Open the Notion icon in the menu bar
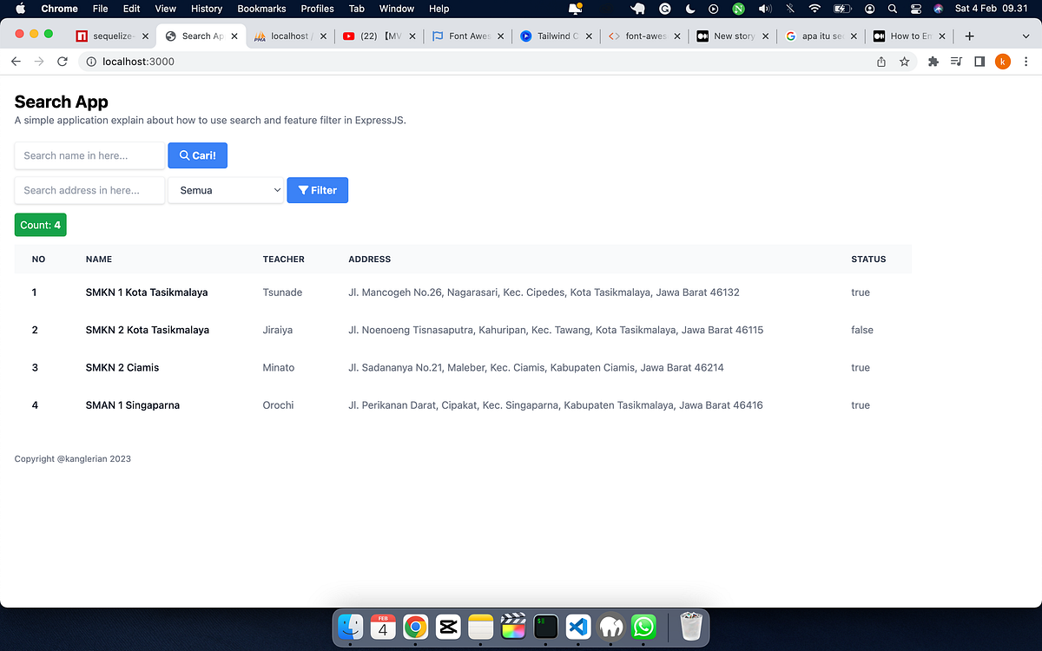The image size is (1042, 651). coord(738,9)
